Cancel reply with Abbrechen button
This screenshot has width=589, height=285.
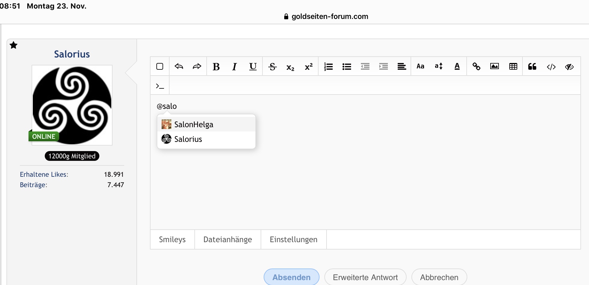(439, 277)
